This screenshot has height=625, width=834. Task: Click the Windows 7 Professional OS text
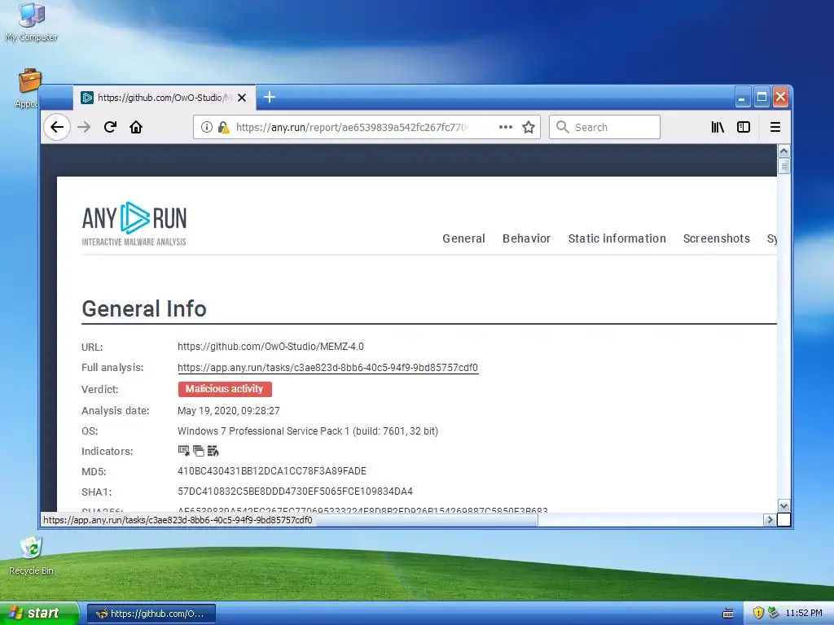[x=308, y=431]
